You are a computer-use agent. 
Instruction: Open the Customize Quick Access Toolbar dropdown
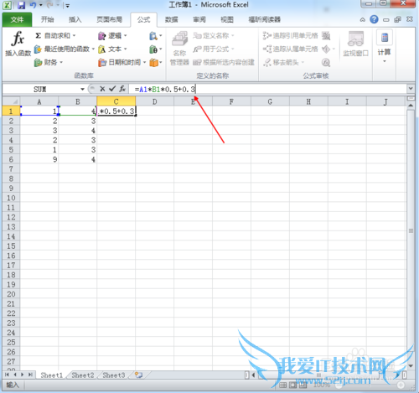(x=67, y=5)
